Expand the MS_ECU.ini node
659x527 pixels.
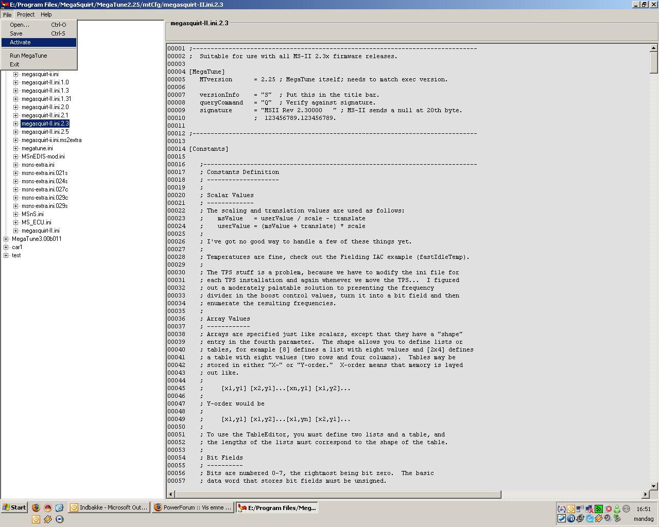click(16, 222)
